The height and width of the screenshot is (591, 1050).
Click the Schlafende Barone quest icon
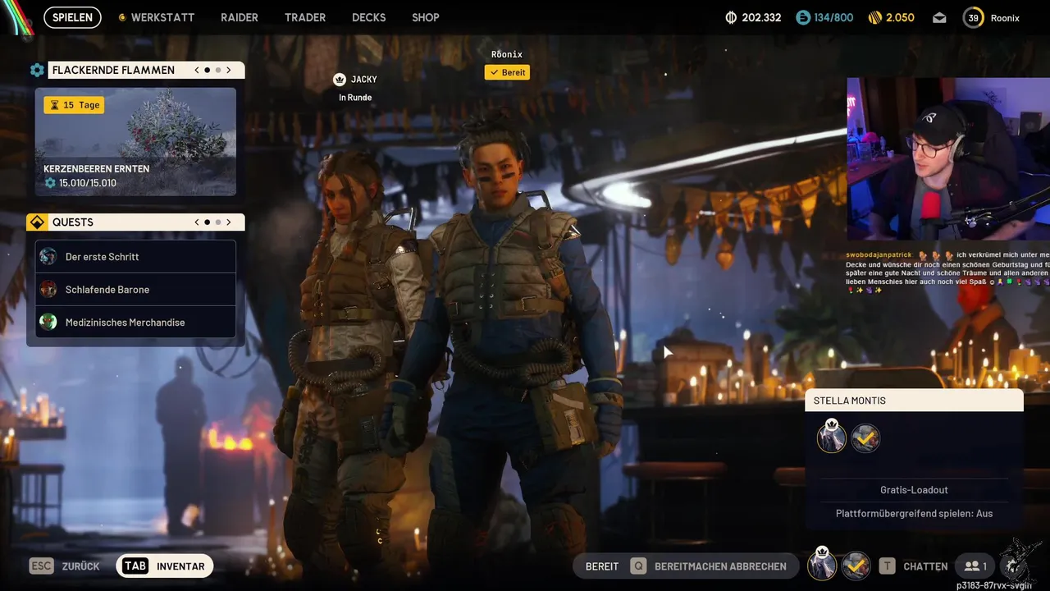48,289
